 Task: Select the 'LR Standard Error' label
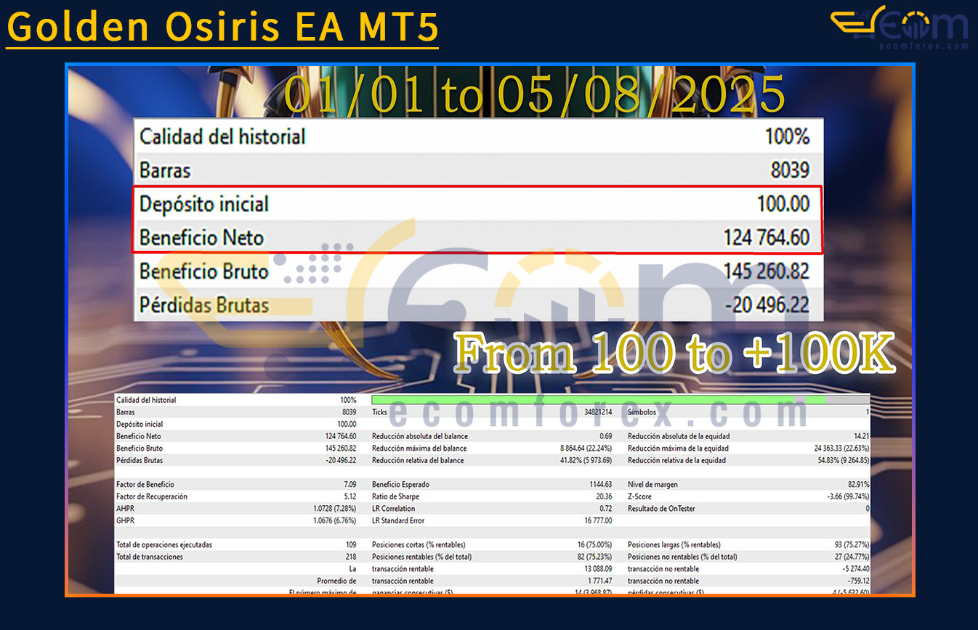coord(398,520)
